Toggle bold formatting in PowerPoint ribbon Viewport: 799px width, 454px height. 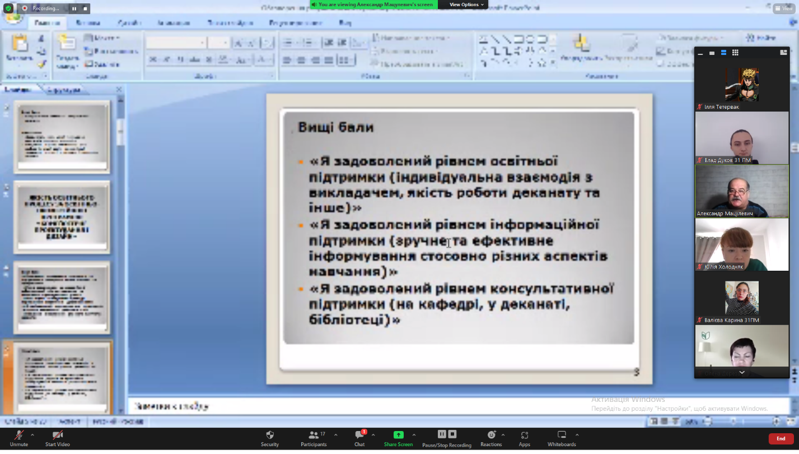pos(152,60)
